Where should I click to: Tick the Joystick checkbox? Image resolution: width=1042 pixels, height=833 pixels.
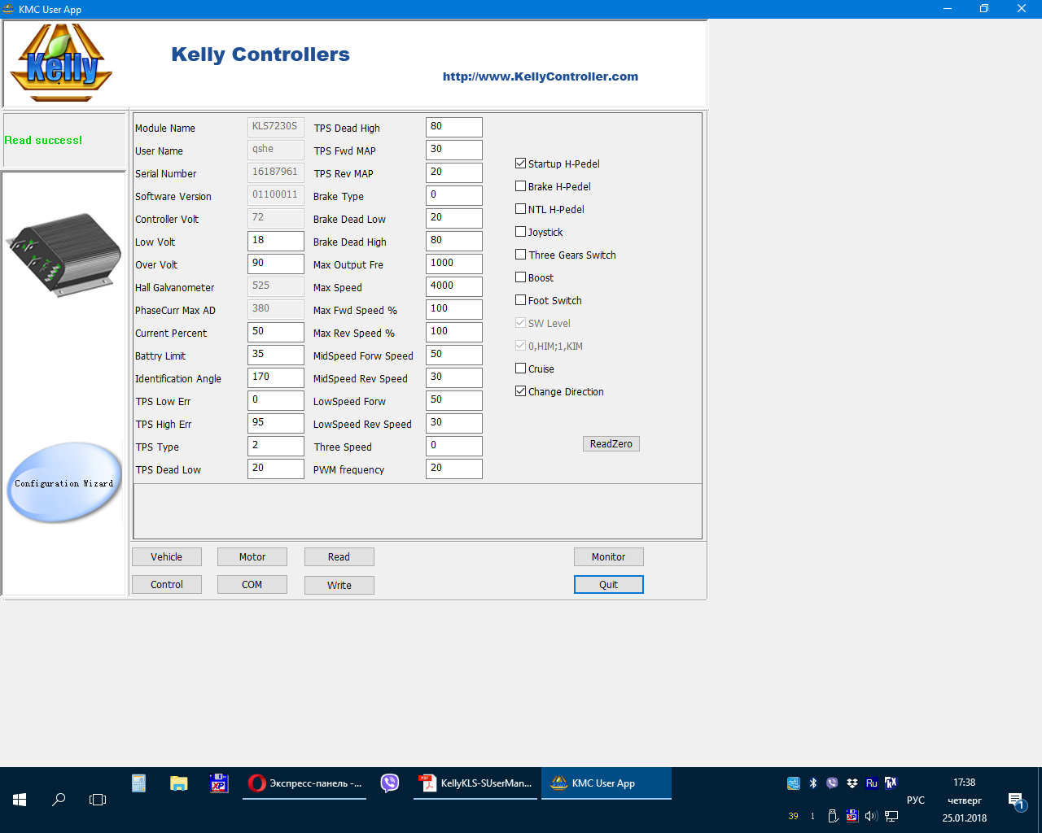[521, 232]
